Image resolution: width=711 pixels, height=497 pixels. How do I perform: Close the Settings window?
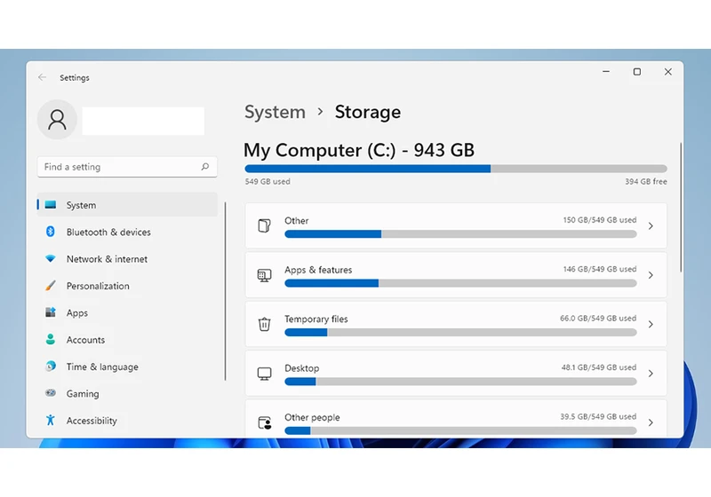click(668, 72)
